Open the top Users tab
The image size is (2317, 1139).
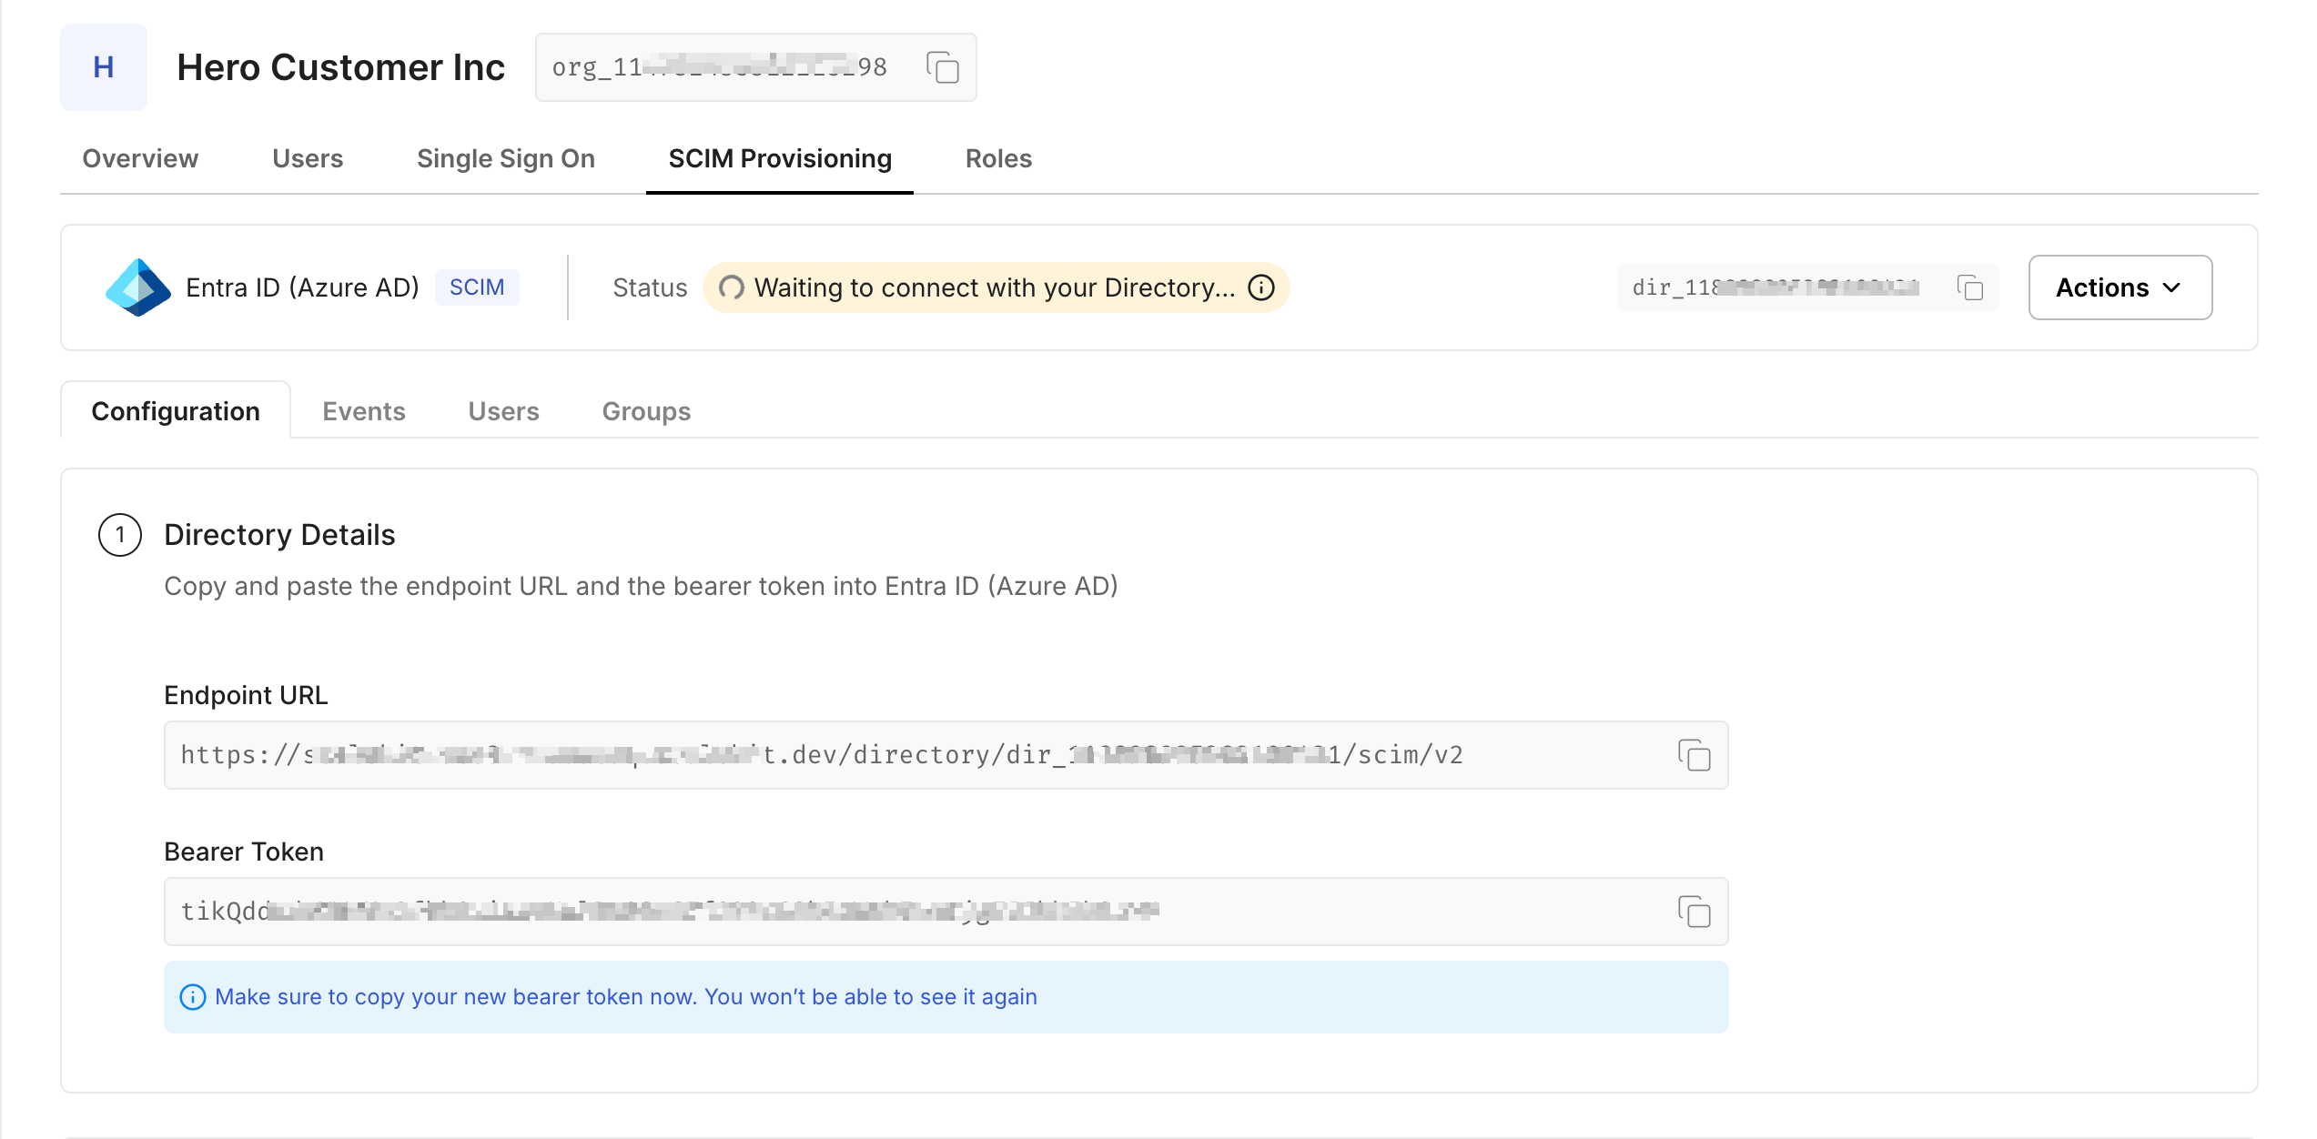(308, 158)
